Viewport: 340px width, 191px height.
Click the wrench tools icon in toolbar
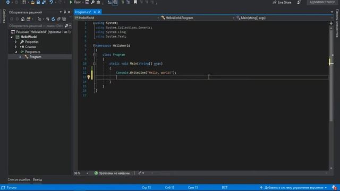(92, 2)
